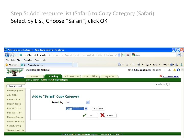Image resolution: width=184 pixels, height=138 pixels.
Task: Click the blue Help question icon in toolbar
Action: coord(171,65)
